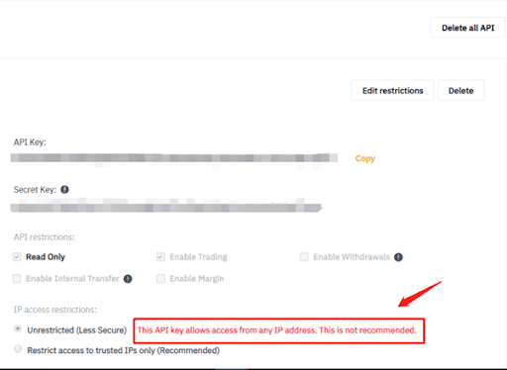507x370 pixels.
Task: Check the Enable Margin checkbox
Action: pos(160,279)
